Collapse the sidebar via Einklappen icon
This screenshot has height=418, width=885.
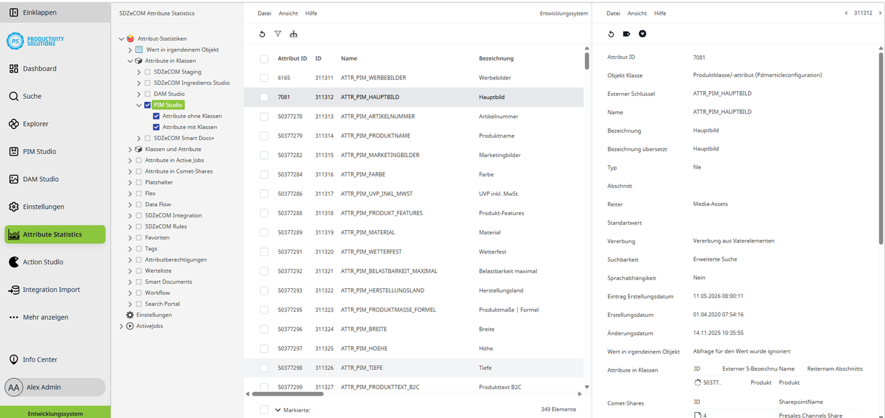[x=14, y=12]
